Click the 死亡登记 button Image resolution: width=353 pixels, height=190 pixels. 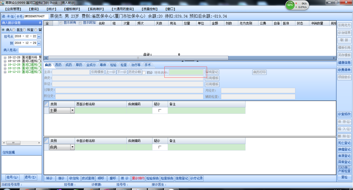(344, 143)
